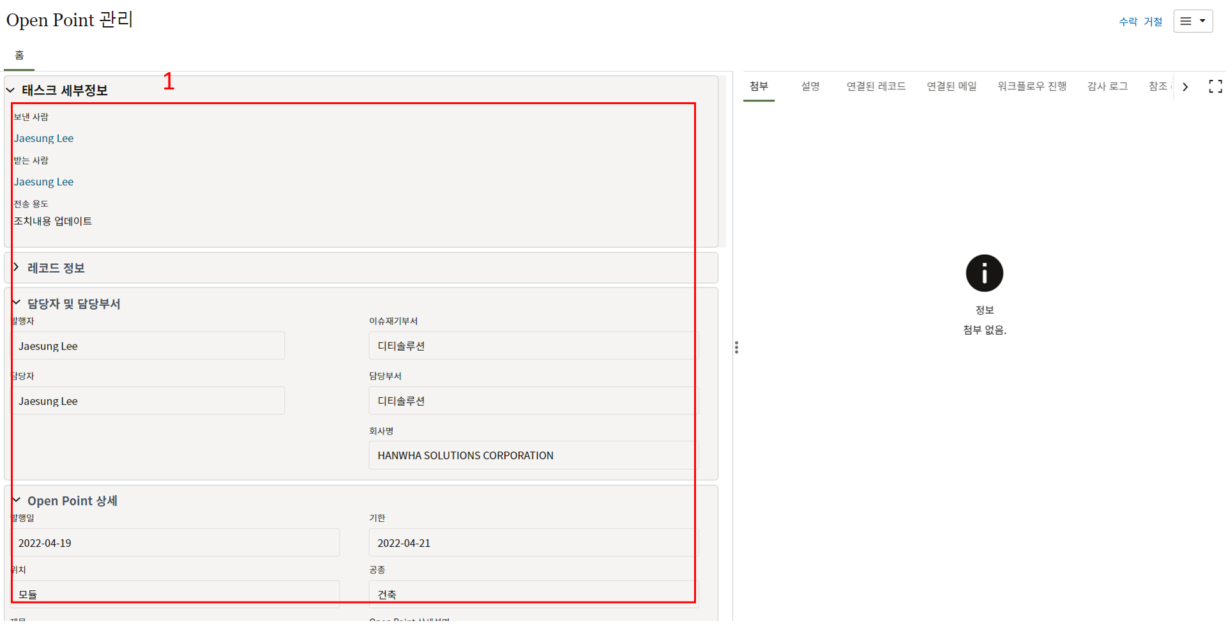Image resolution: width=1226 pixels, height=626 pixels.
Task: Click the 기한 date field 2022-04-21
Action: click(533, 543)
